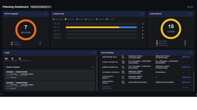This screenshot has width=197, height=110.
Task: Open the load link in Alvin Chapell Bacote Fri 7/17 row
Action: pyautogui.click(x=186, y=77)
